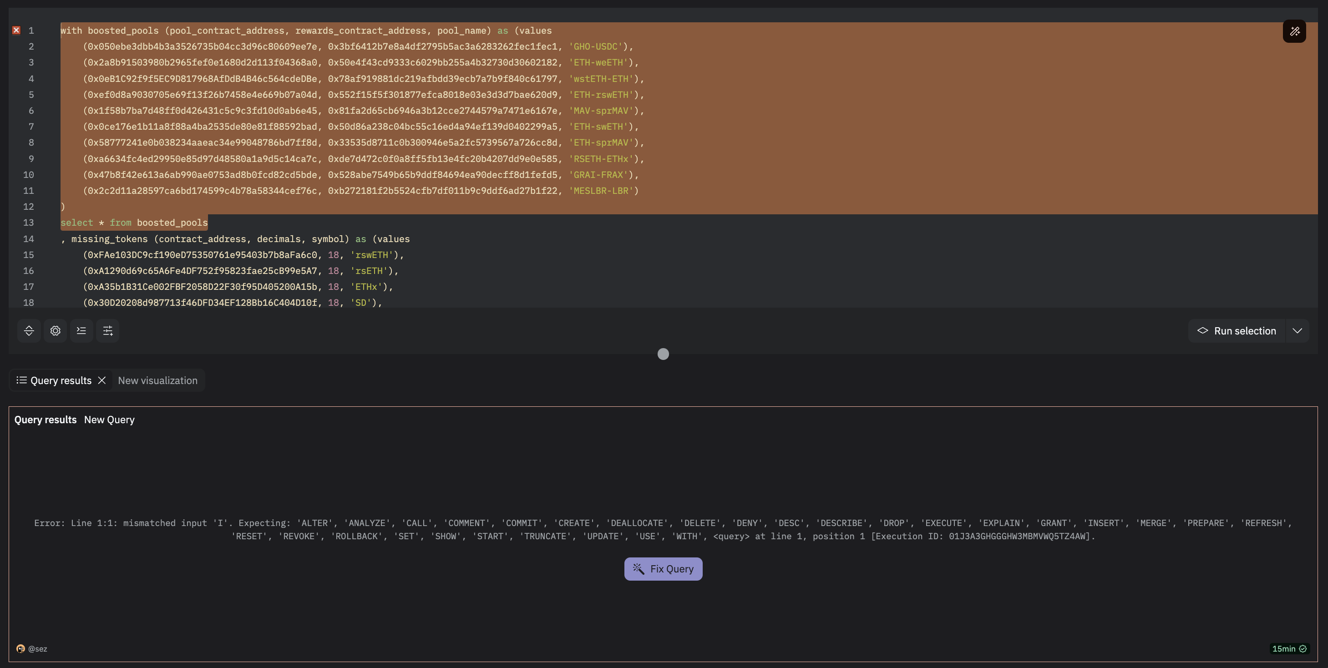Viewport: 1328px width, 668px height.
Task: Open the New visualization tab
Action: pyautogui.click(x=157, y=380)
